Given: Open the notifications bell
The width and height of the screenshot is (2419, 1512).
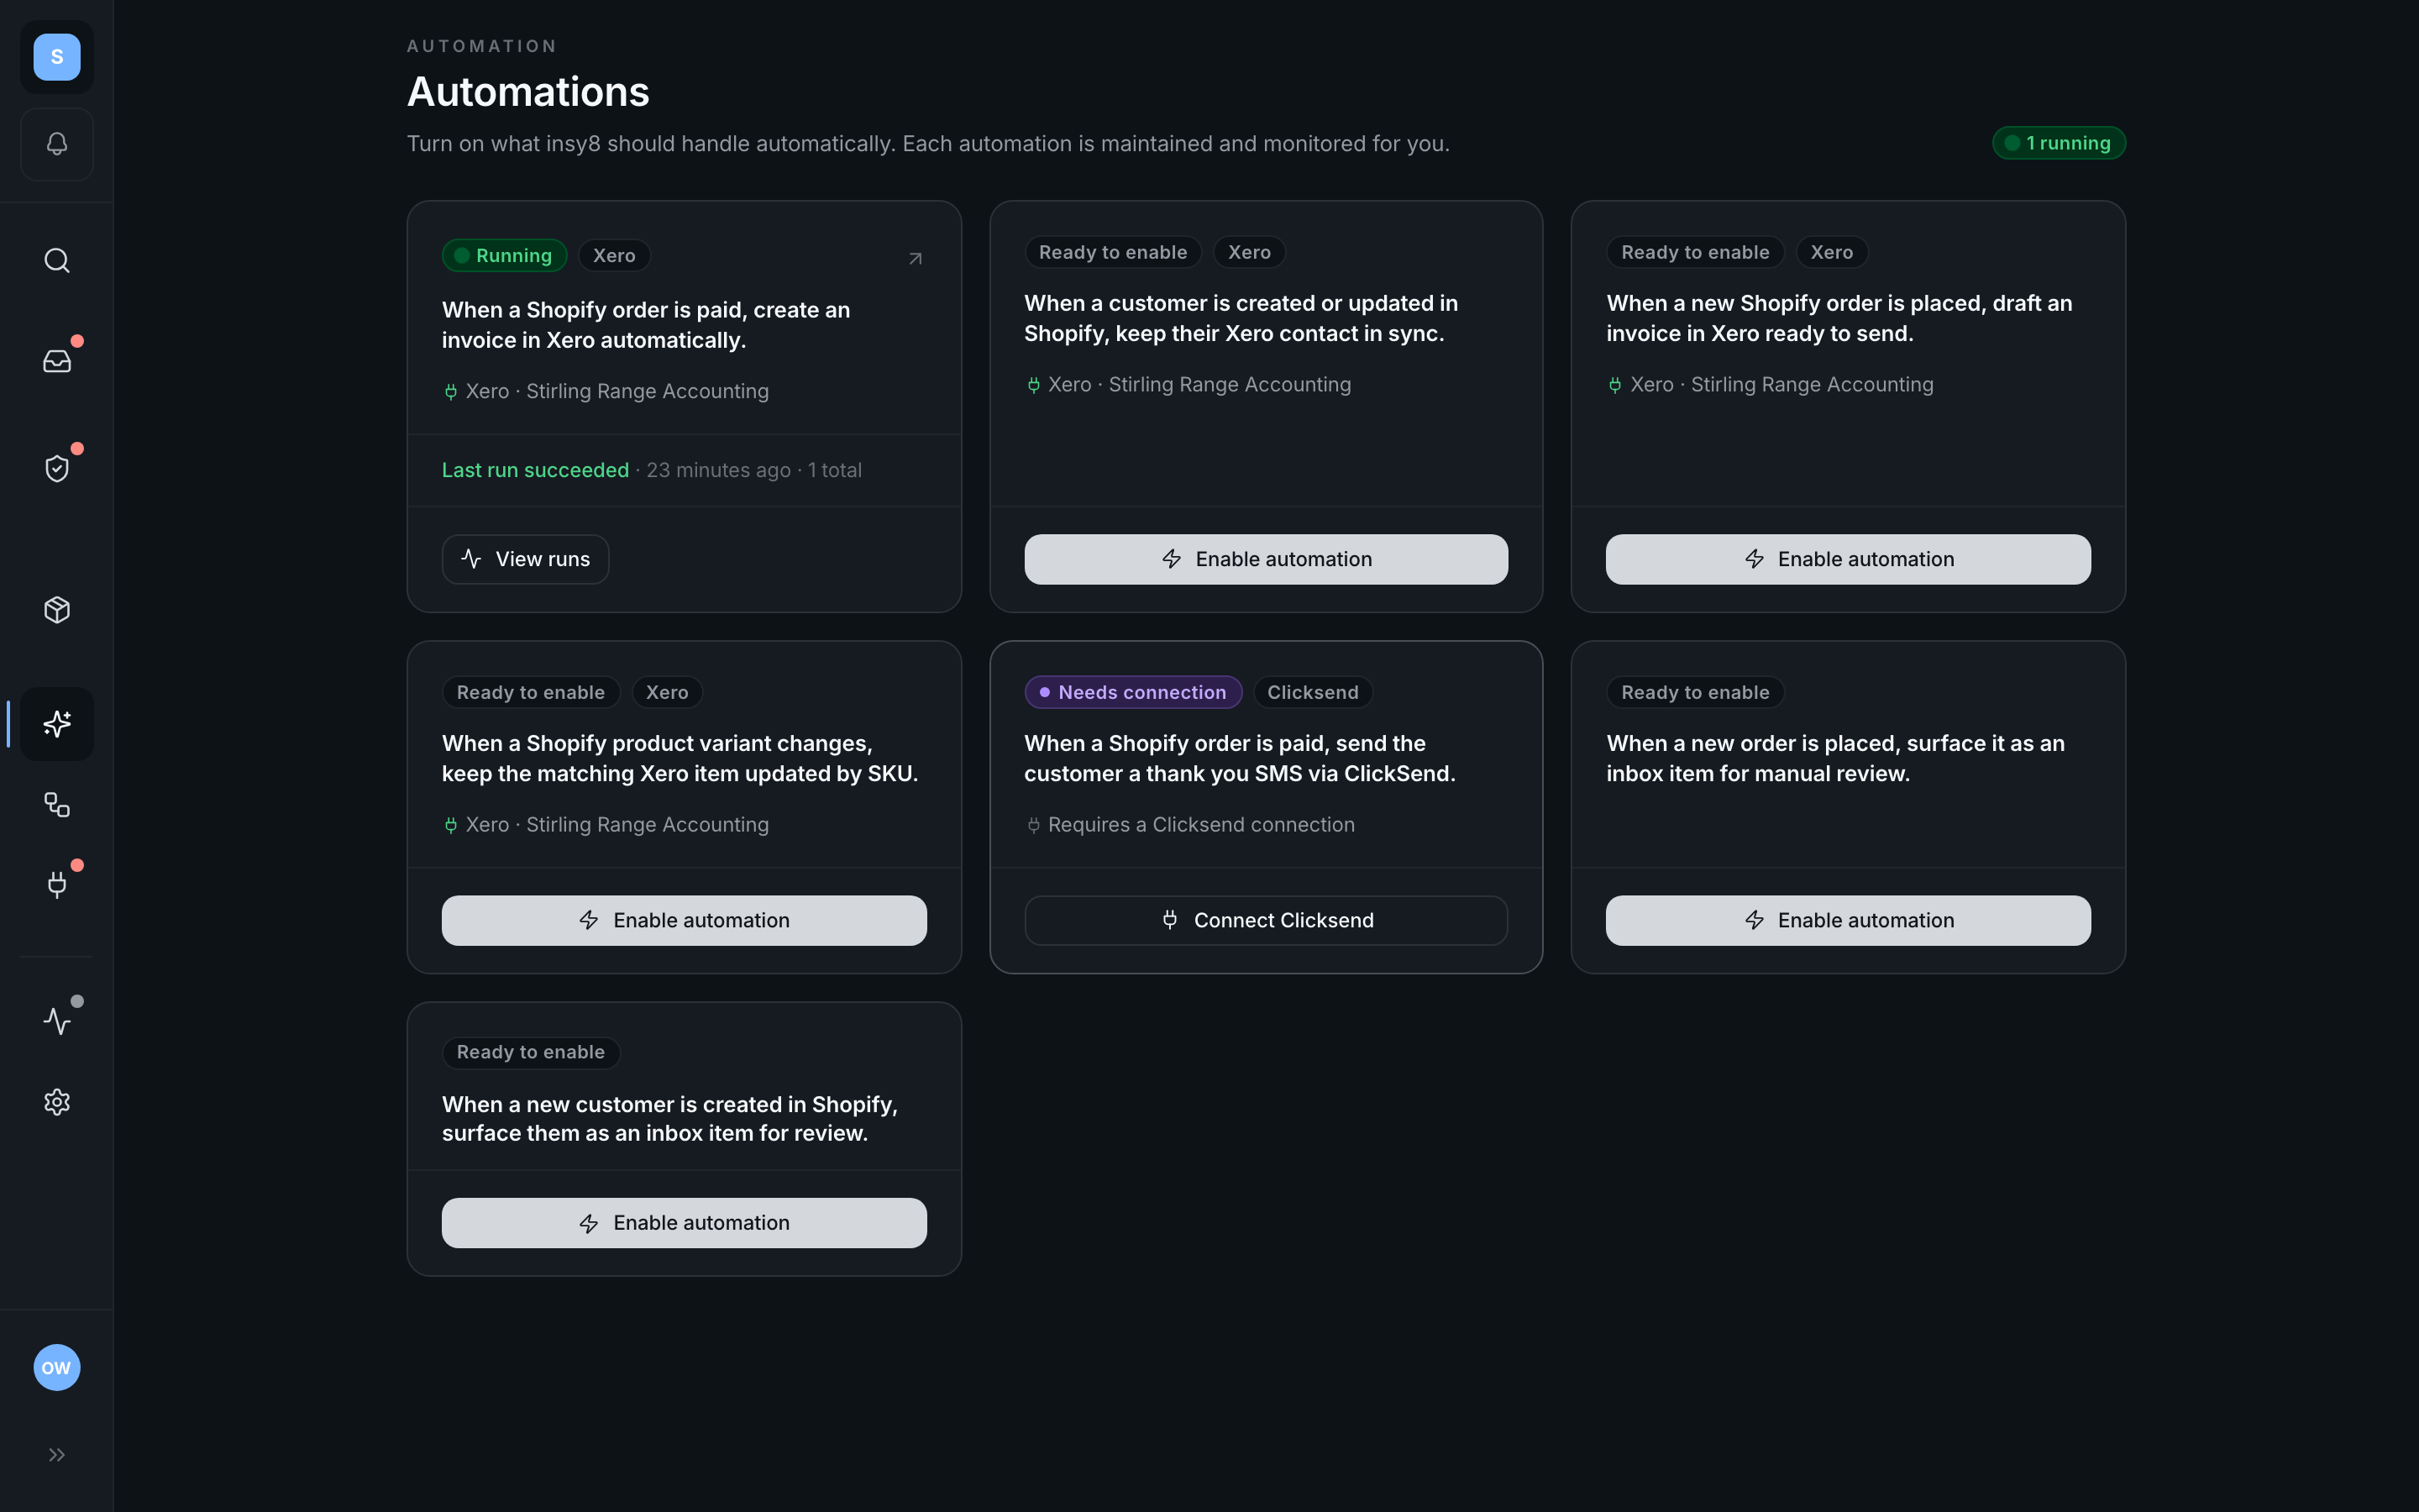Looking at the screenshot, I should coord(57,144).
